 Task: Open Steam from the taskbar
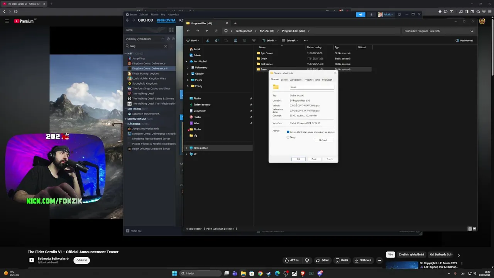click(269, 273)
